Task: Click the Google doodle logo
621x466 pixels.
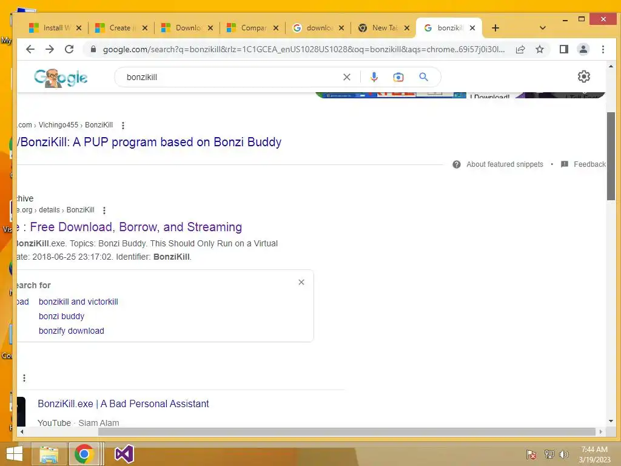Action: click(61, 78)
